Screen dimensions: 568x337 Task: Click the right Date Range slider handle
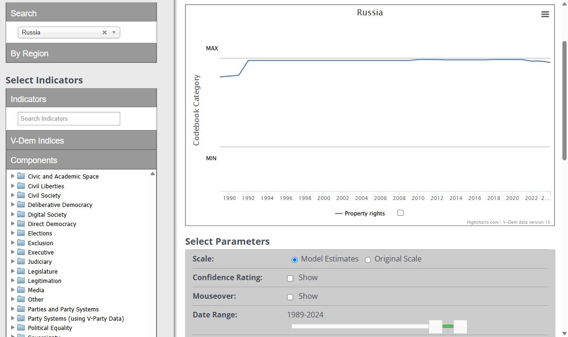[x=460, y=326]
